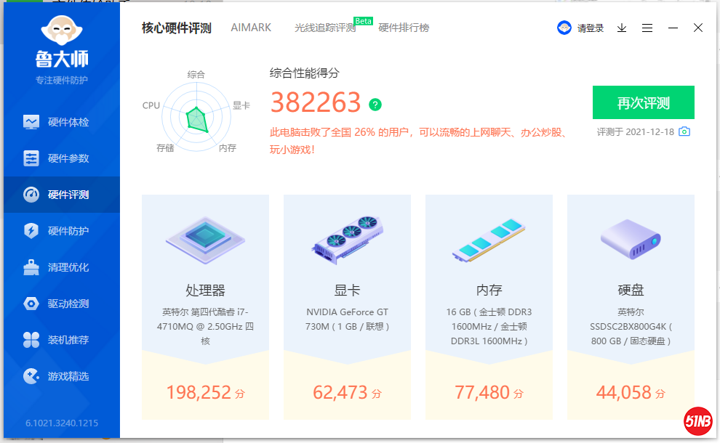Click the processor chip illustration

pos(205,240)
